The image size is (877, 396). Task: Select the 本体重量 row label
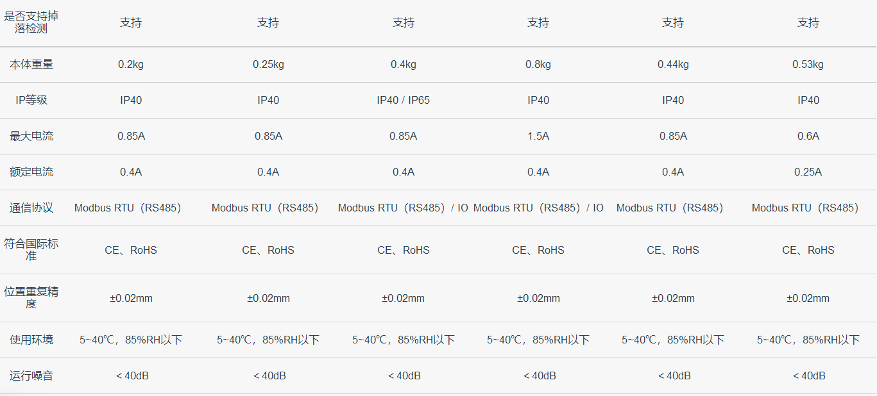tap(31, 64)
